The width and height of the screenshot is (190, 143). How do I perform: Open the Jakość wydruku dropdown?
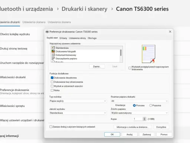(x=78, y=113)
